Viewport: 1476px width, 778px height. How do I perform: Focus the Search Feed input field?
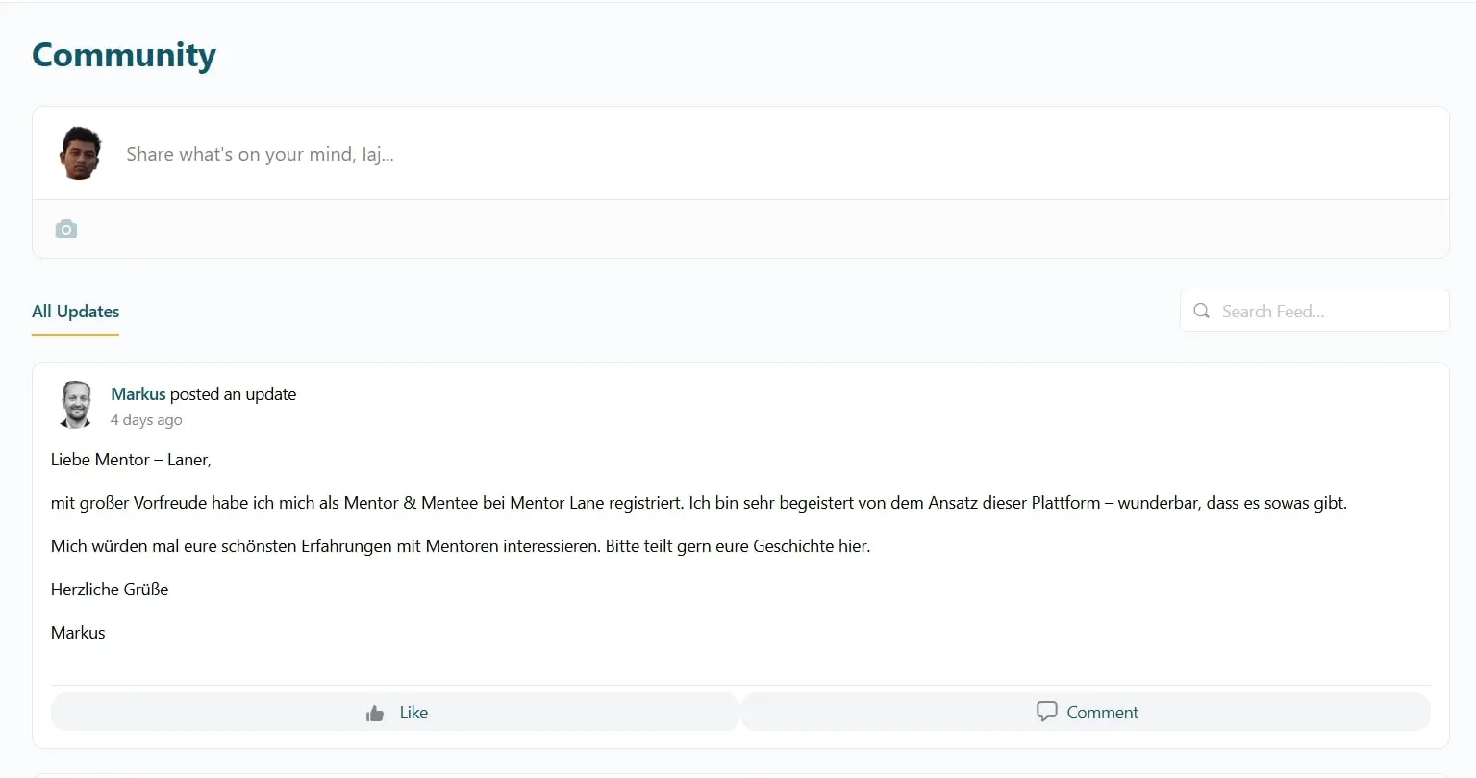click(1327, 312)
